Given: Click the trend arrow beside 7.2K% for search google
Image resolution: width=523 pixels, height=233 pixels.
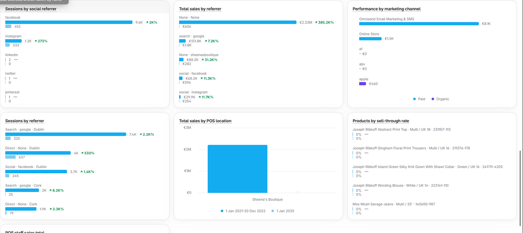Looking at the screenshot, I should coord(206,41).
